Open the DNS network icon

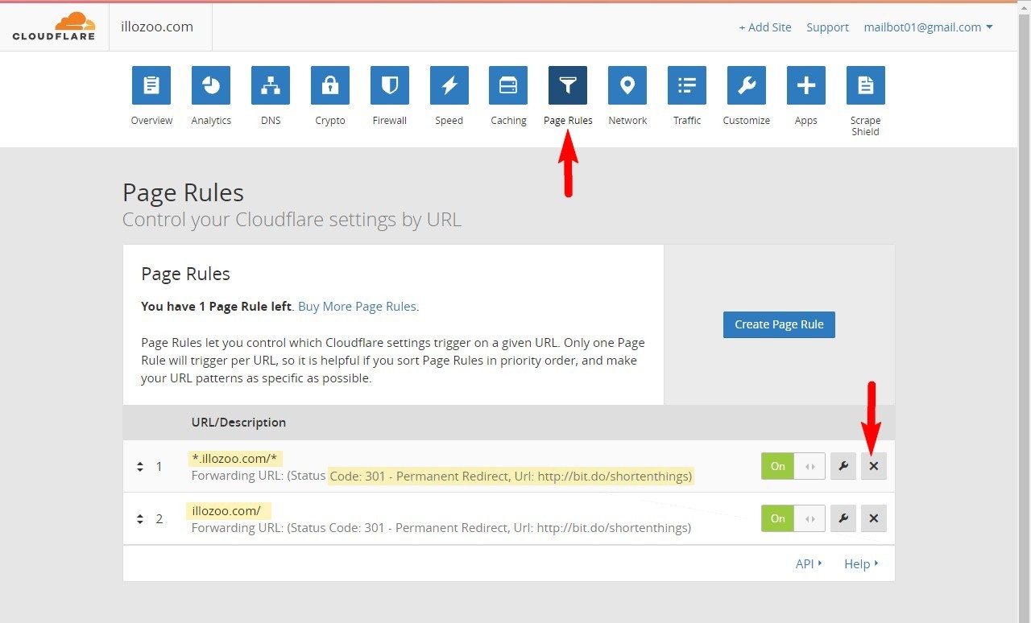271,85
